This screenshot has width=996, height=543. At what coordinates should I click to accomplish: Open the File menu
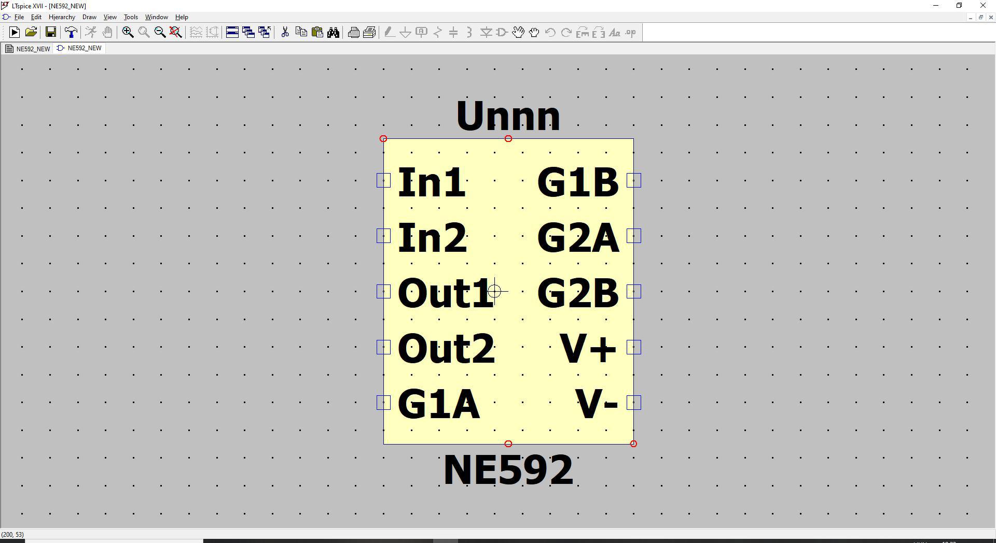[x=19, y=17]
